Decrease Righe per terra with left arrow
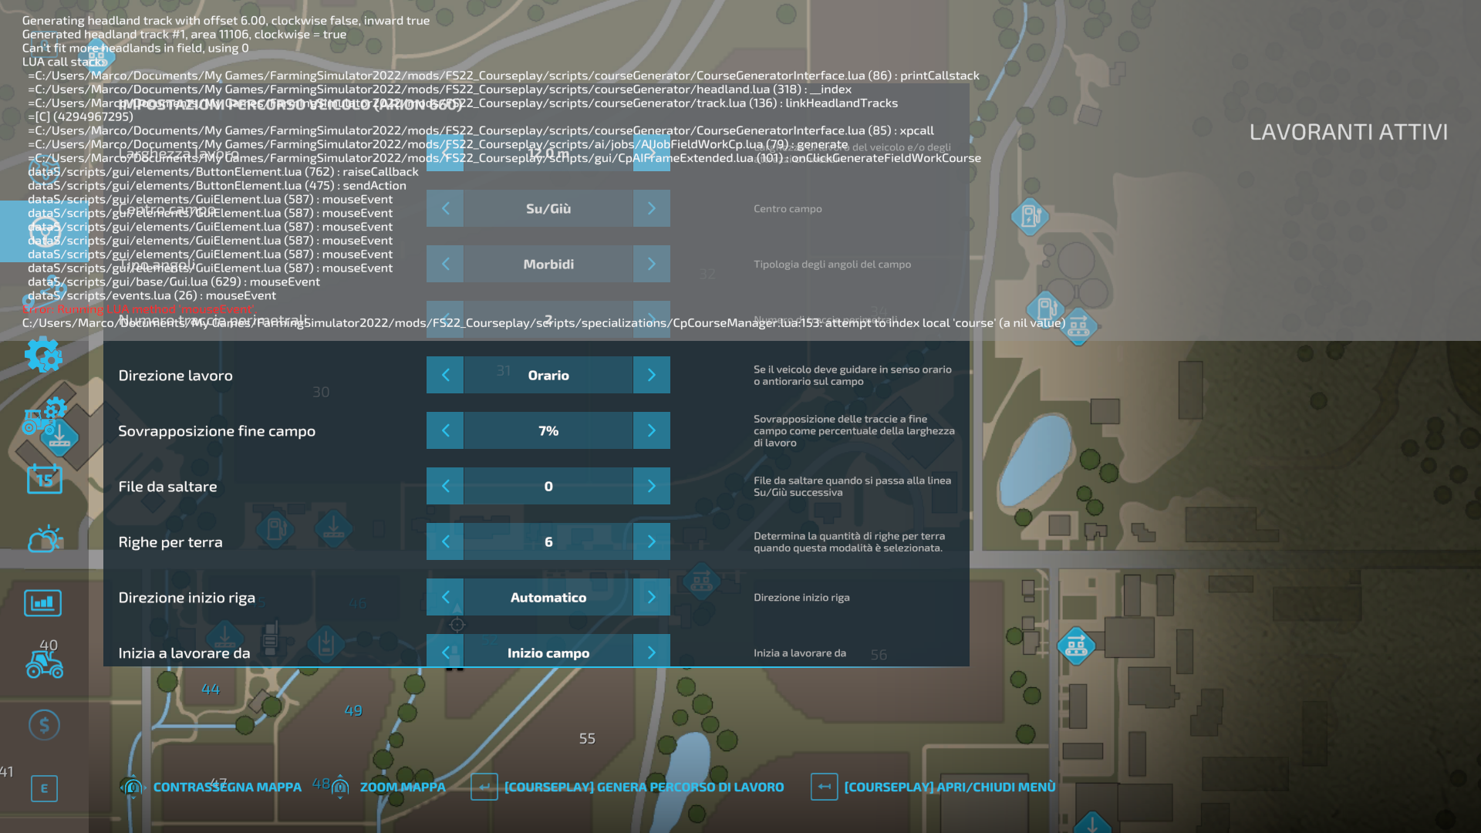The width and height of the screenshot is (1481, 833). pos(444,541)
